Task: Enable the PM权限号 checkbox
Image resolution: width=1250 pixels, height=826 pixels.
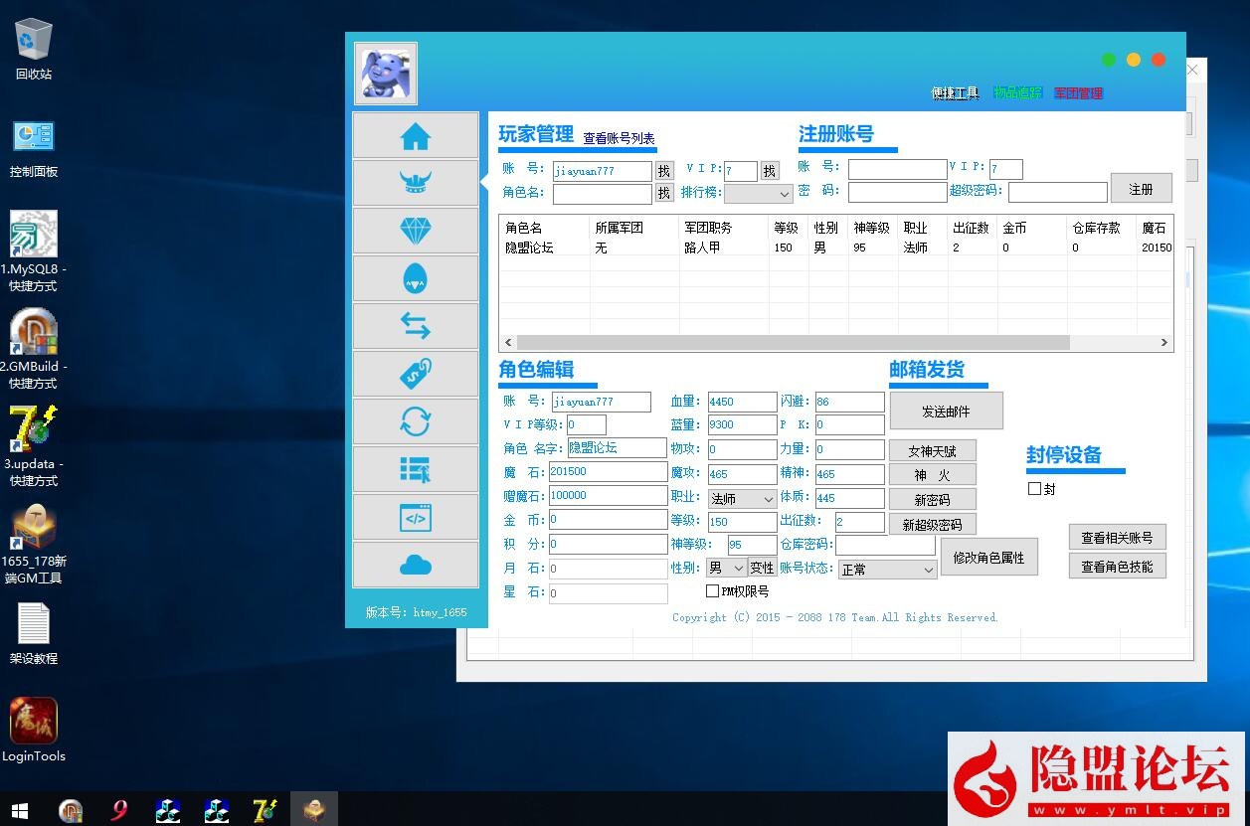Action: coord(712,591)
